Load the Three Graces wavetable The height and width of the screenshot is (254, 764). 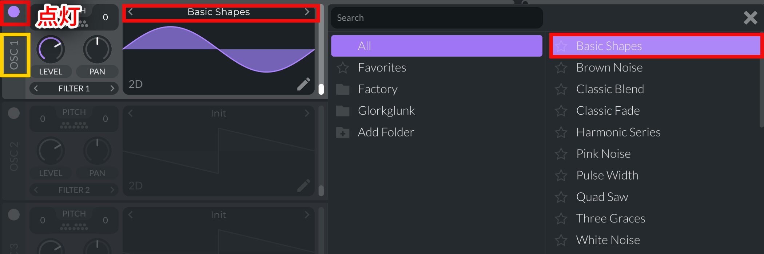coord(611,218)
